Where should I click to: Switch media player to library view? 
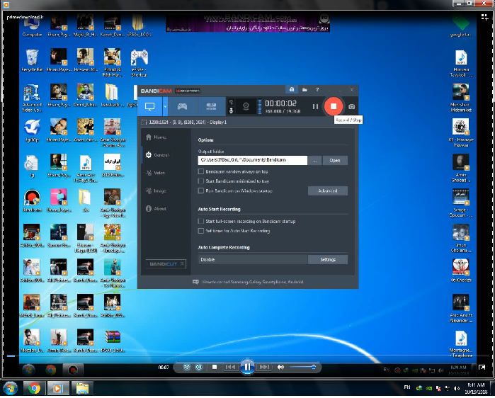484,17
